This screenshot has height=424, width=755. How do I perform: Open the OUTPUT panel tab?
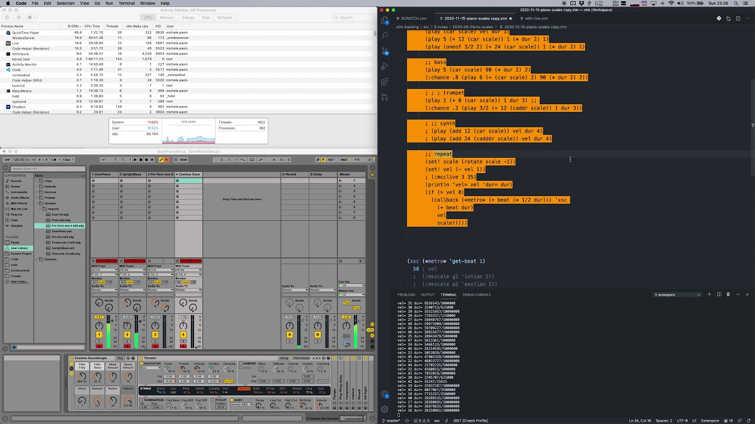(428, 294)
